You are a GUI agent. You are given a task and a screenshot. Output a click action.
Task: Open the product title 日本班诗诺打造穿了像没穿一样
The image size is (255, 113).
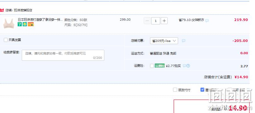[x=40, y=20]
